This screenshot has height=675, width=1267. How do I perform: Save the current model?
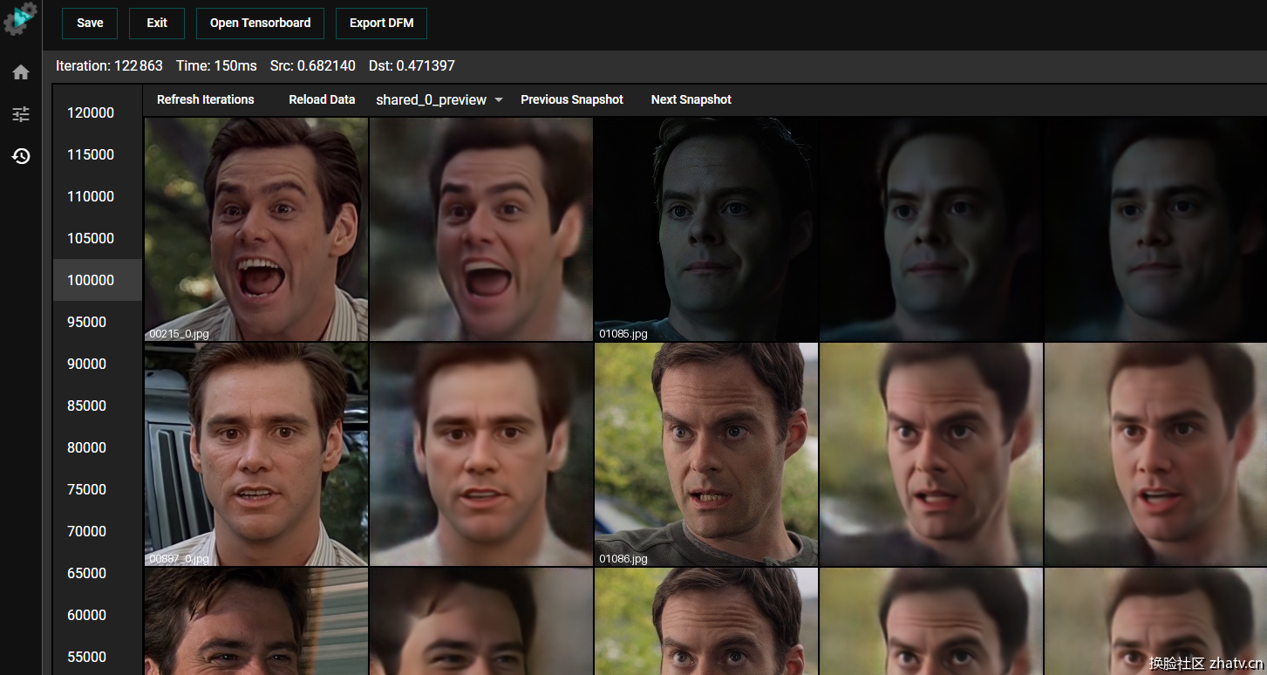[x=90, y=24]
